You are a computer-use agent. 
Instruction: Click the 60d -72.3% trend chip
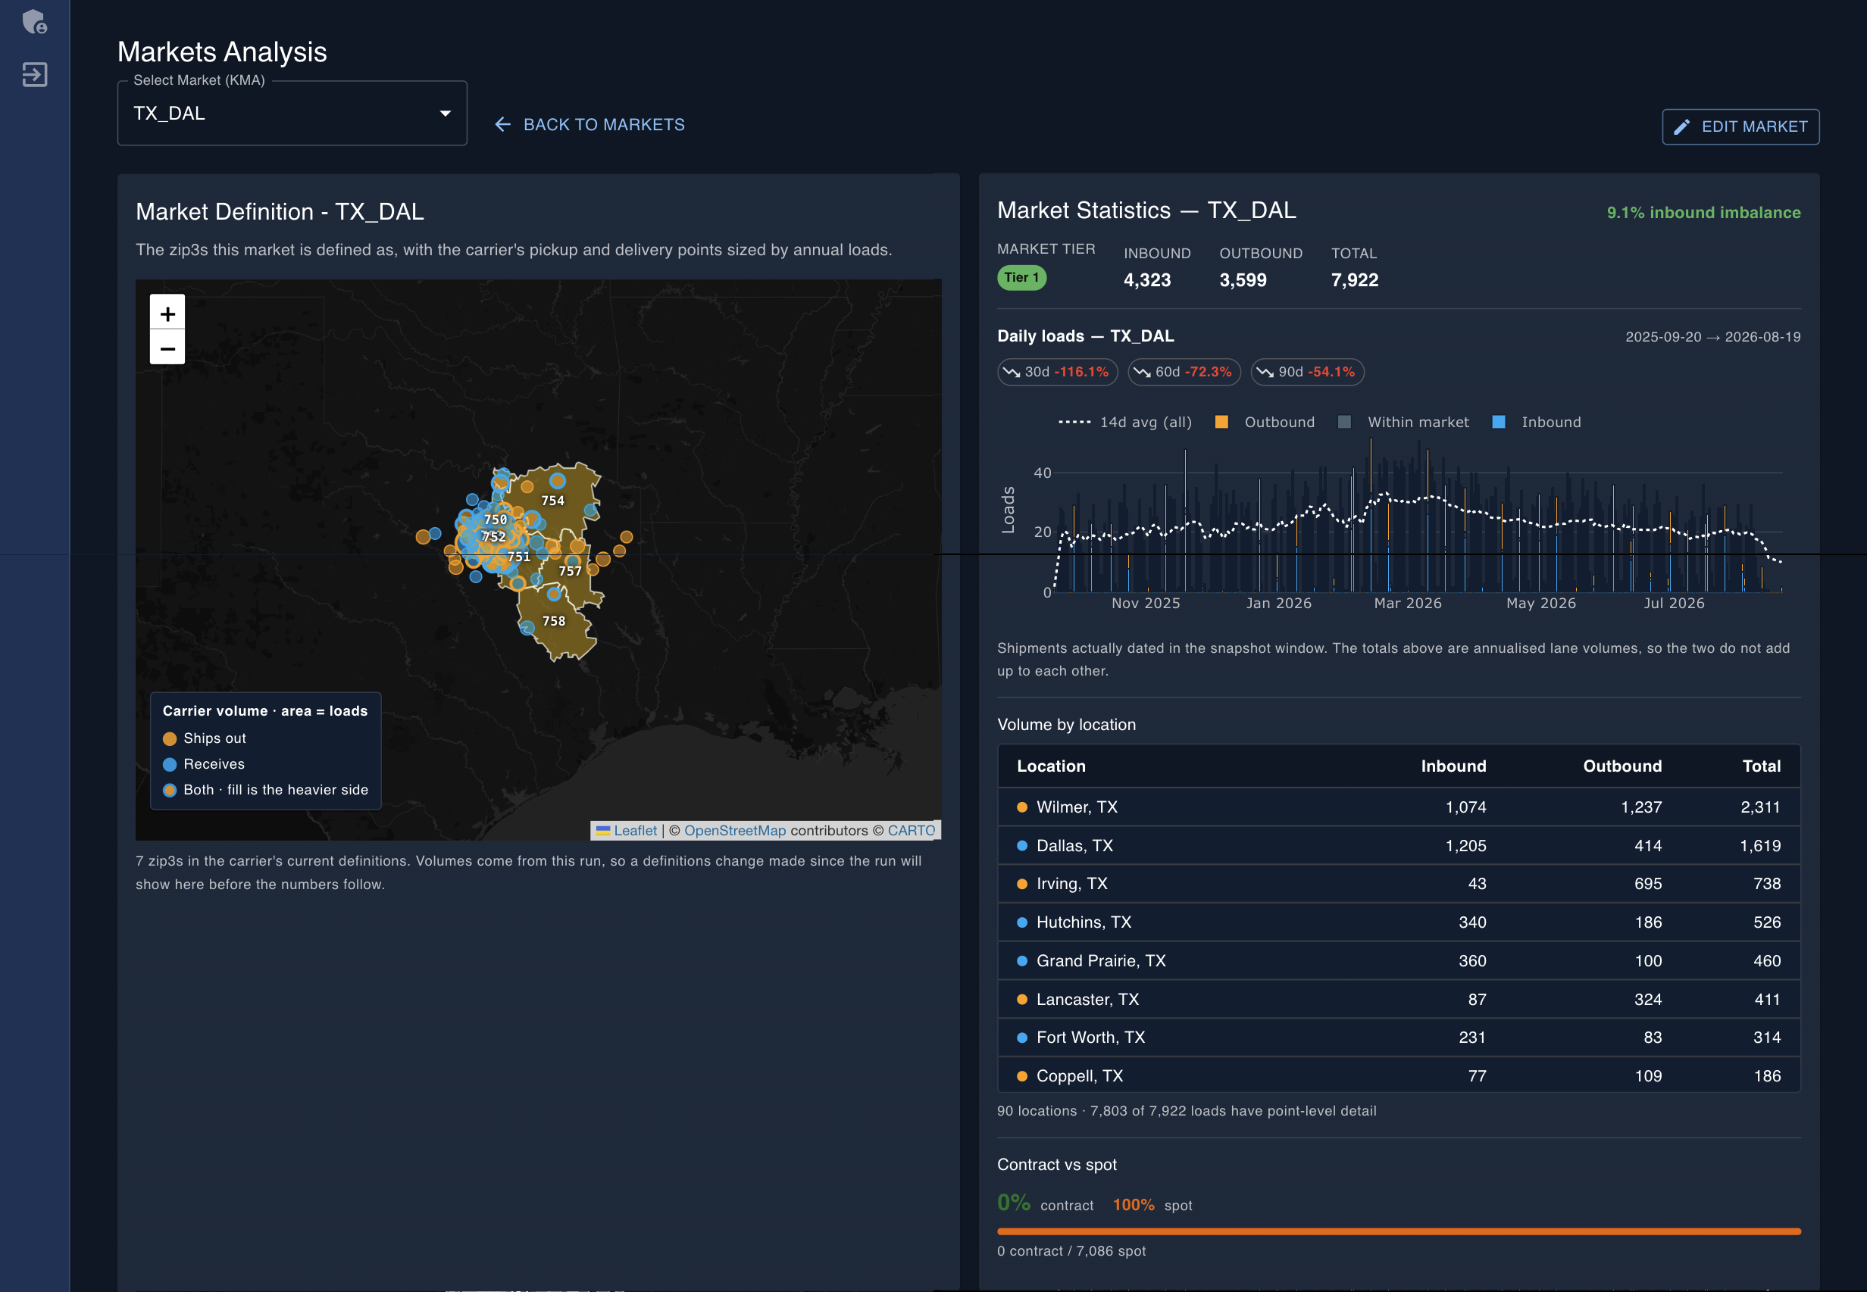point(1184,373)
